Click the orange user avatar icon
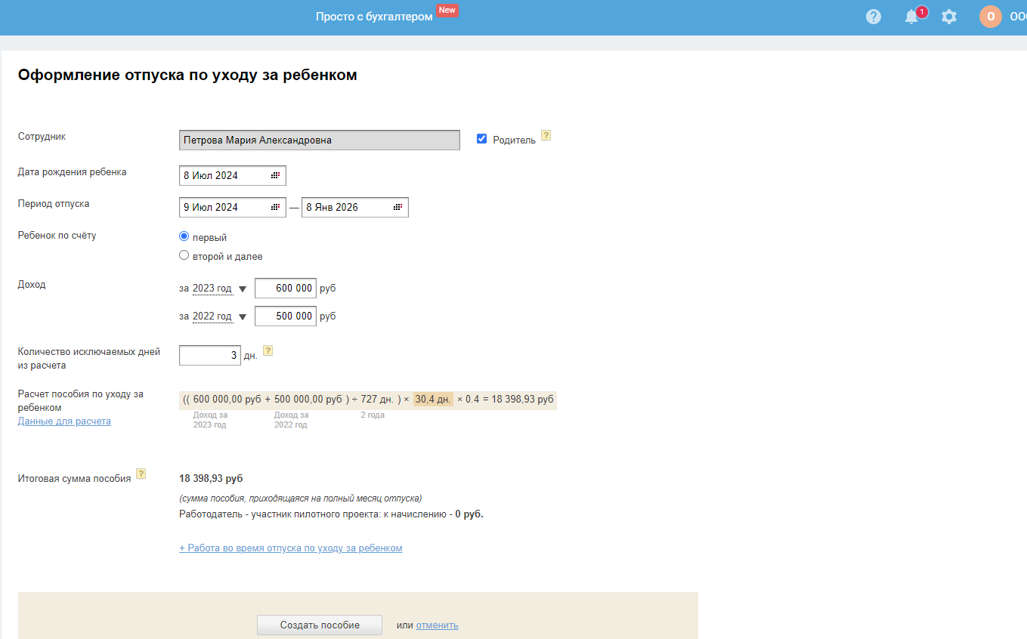 pos(991,17)
